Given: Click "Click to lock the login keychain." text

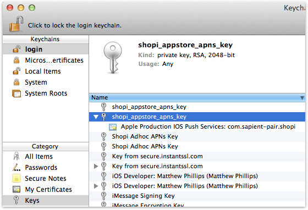Looking at the screenshot, I should pyautogui.click(x=75, y=25).
